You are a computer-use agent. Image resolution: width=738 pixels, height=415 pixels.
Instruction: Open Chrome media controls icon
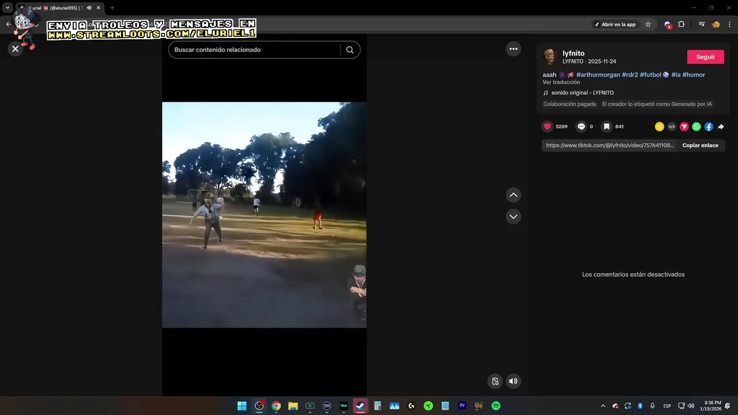tap(702, 24)
